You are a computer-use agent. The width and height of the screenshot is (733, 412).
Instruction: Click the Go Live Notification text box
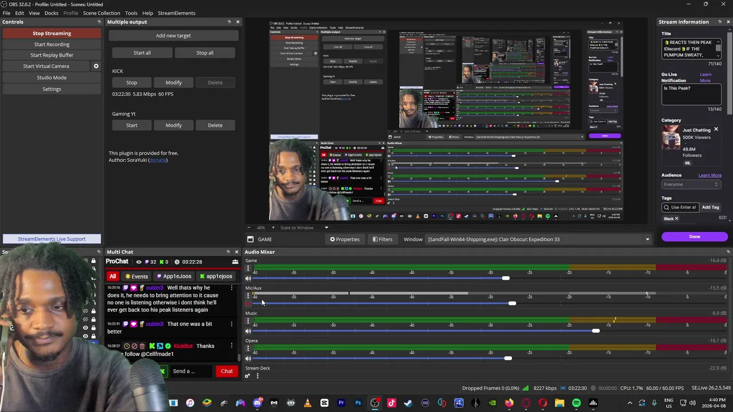click(x=691, y=95)
